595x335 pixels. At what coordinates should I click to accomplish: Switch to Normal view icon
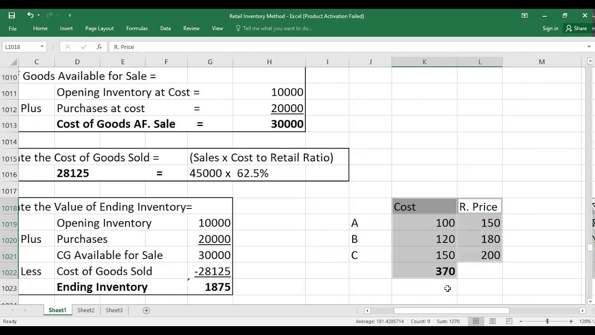[476, 321]
